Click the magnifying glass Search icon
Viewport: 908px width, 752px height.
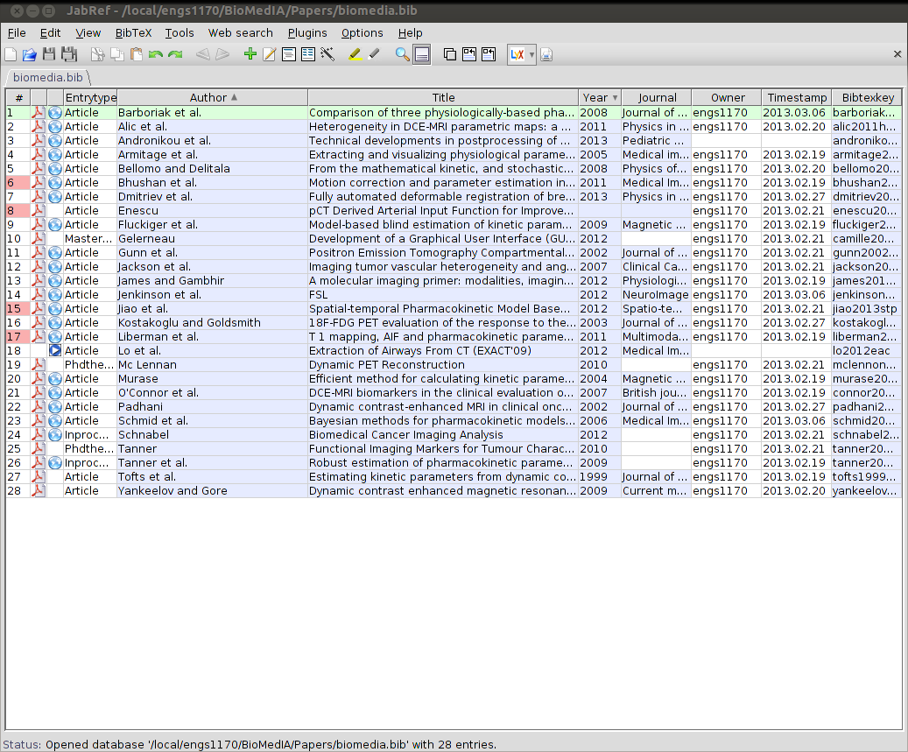coord(402,54)
